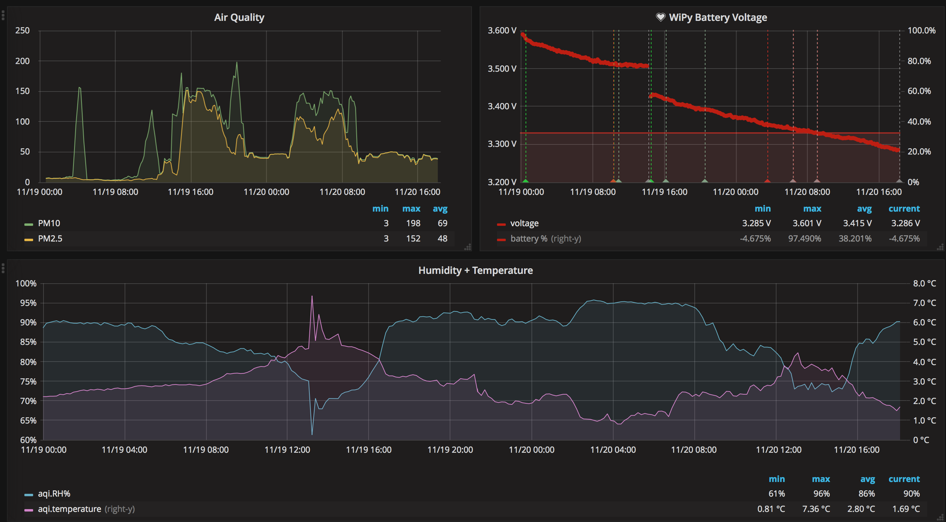Click aqi.temperature max value 7.36 °C
Screen dimensions: 946x522
(816, 509)
